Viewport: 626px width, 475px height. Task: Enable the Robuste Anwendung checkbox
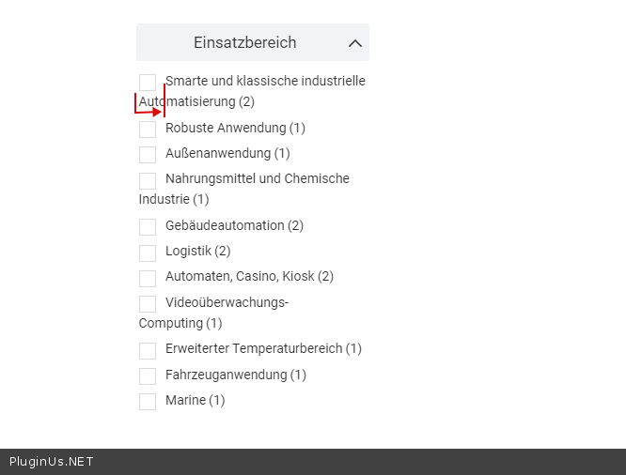coord(148,130)
